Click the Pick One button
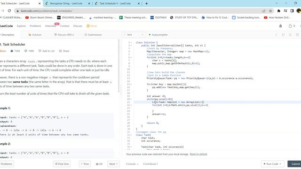Viewport: 301px width, 169px height. (x=62, y=164)
